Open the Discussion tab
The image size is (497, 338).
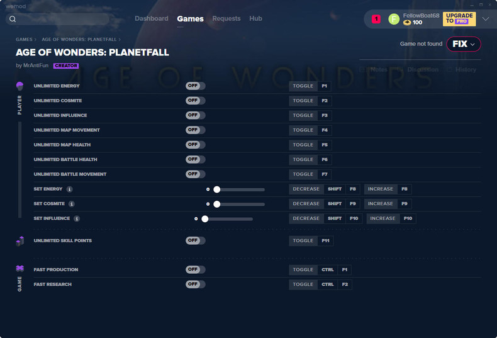coord(418,69)
